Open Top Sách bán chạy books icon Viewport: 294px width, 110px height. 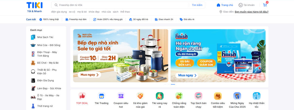pos(198,96)
